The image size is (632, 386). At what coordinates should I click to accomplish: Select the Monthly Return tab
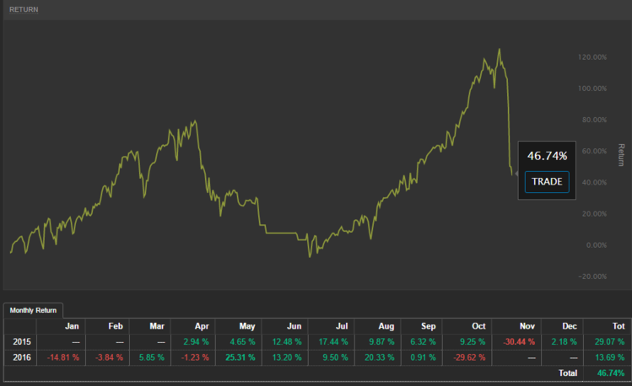tap(33, 310)
